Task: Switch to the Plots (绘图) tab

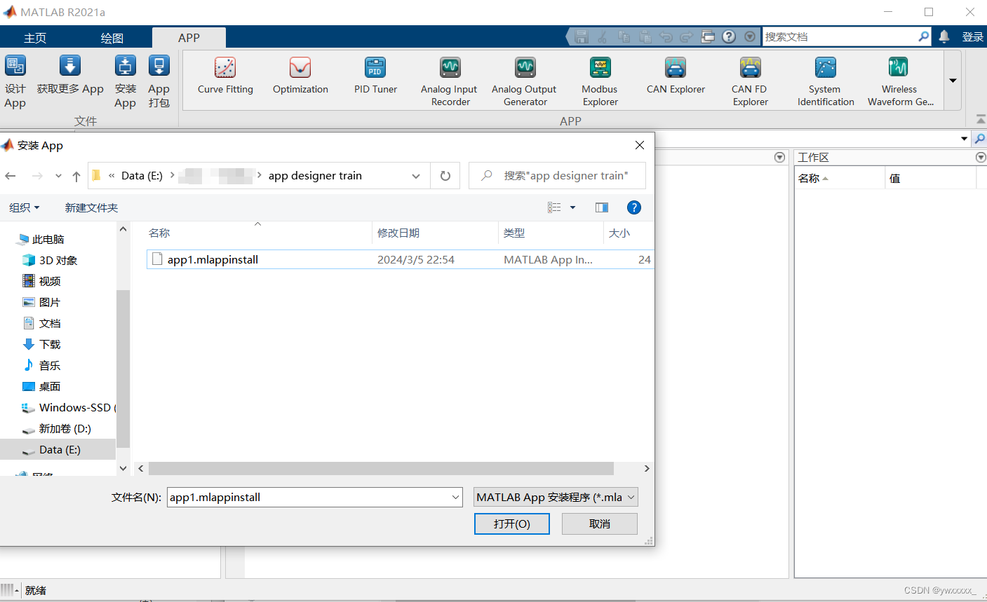Action: [112, 38]
